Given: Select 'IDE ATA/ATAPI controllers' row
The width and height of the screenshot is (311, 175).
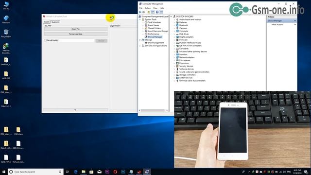Looking at the screenshot, I should (190, 46).
